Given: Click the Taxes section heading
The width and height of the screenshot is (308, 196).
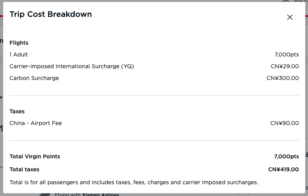Looking at the screenshot, I should click(x=17, y=111).
